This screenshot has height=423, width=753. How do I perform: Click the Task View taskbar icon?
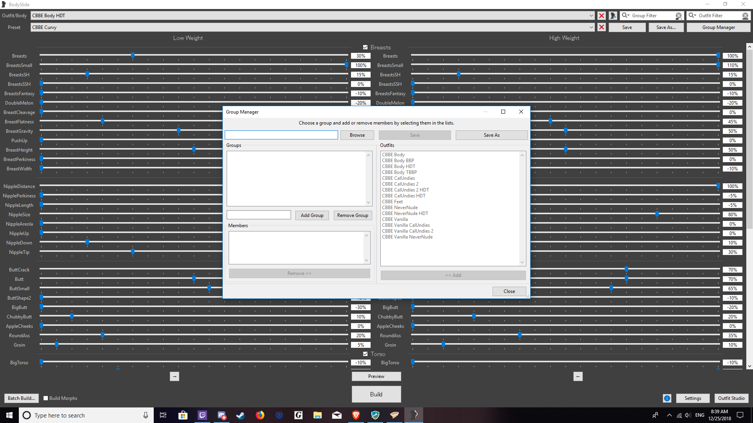point(163,415)
